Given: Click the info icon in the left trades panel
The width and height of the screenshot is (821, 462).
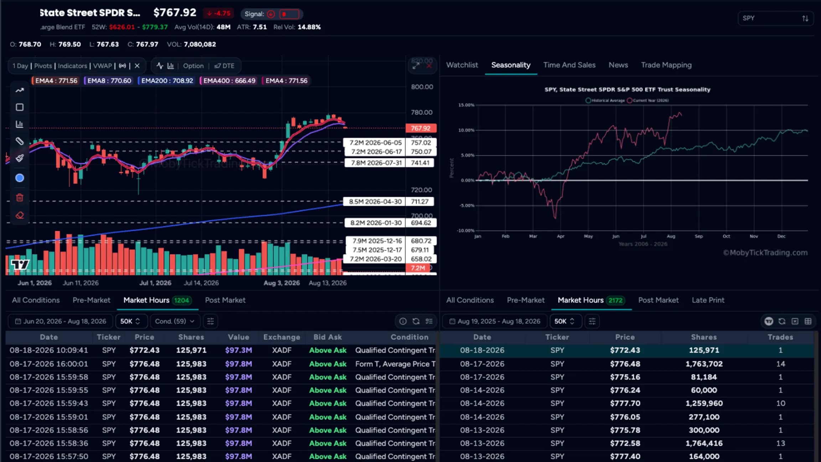Looking at the screenshot, I should coord(403,321).
